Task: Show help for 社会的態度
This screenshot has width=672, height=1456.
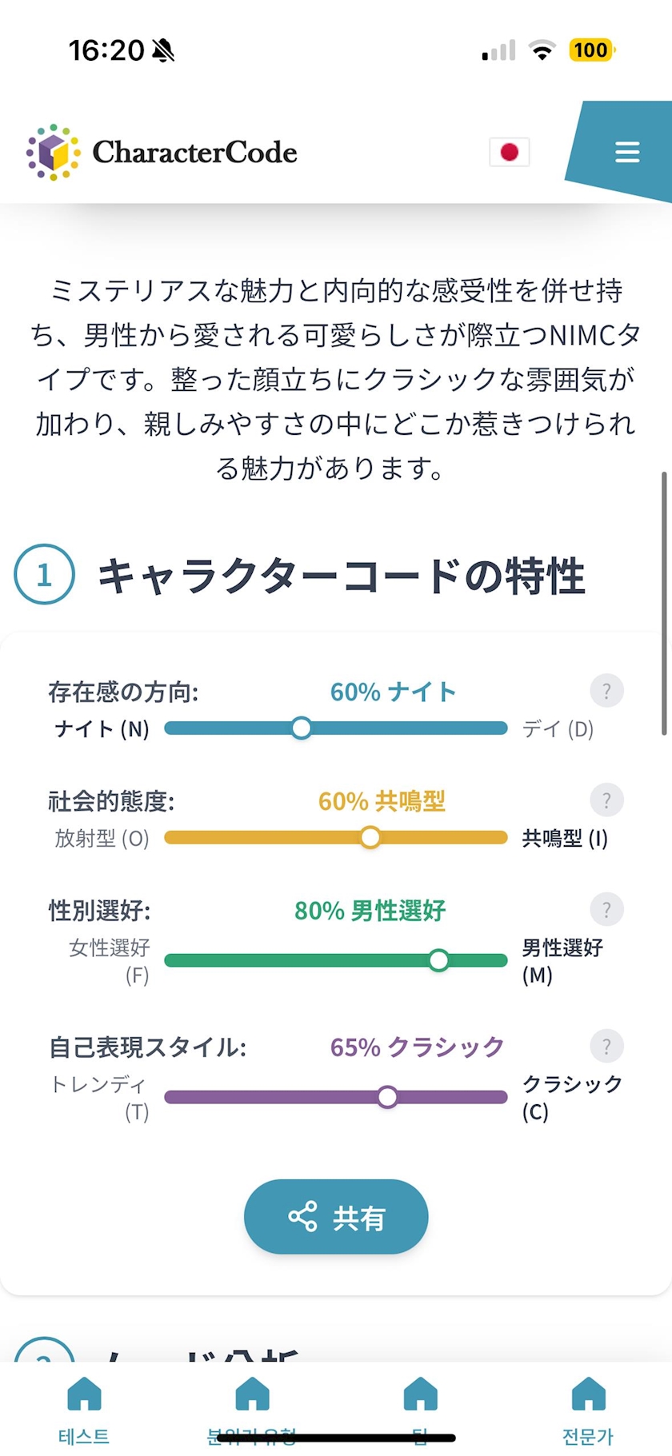Action: (x=606, y=800)
